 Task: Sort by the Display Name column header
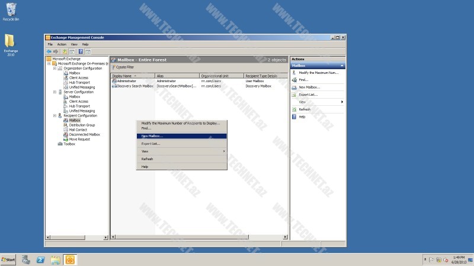[x=125, y=76]
